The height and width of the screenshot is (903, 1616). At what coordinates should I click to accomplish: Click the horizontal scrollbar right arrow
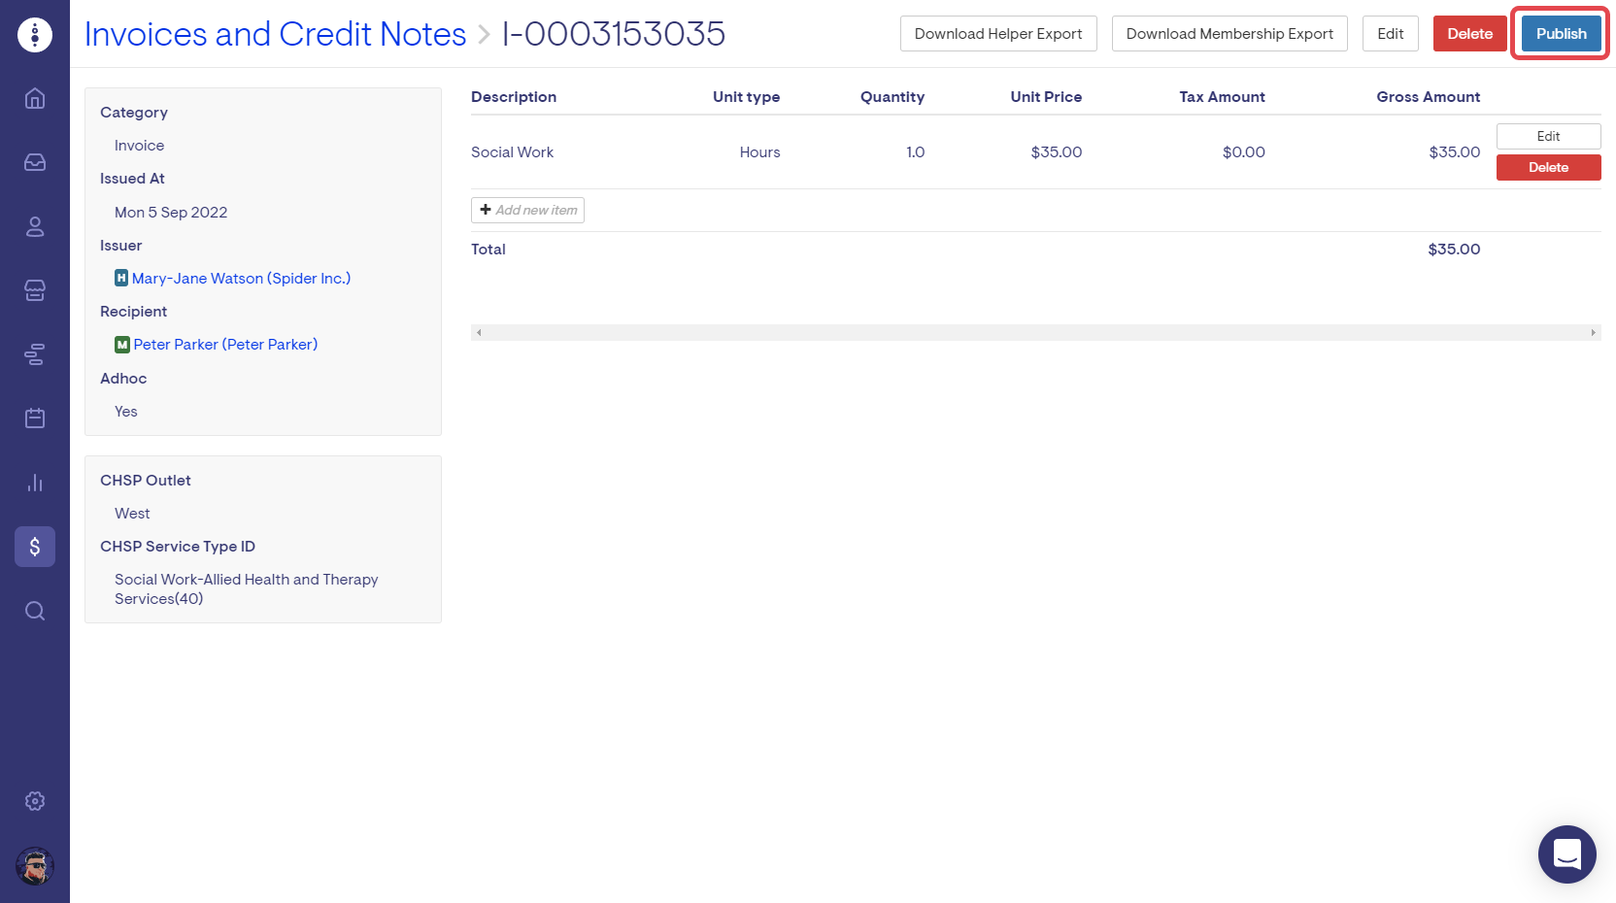coord(1593,332)
